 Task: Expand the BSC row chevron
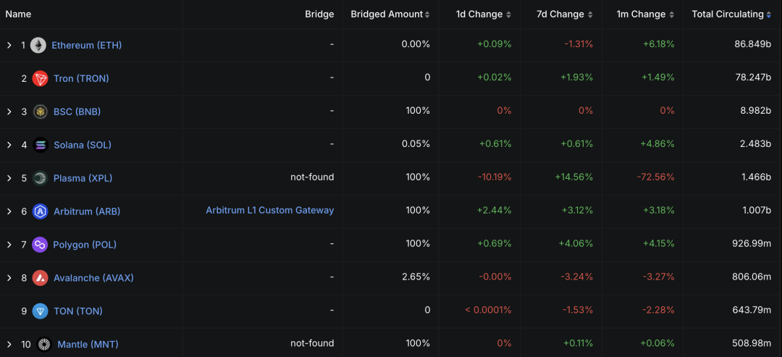pyautogui.click(x=9, y=112)
